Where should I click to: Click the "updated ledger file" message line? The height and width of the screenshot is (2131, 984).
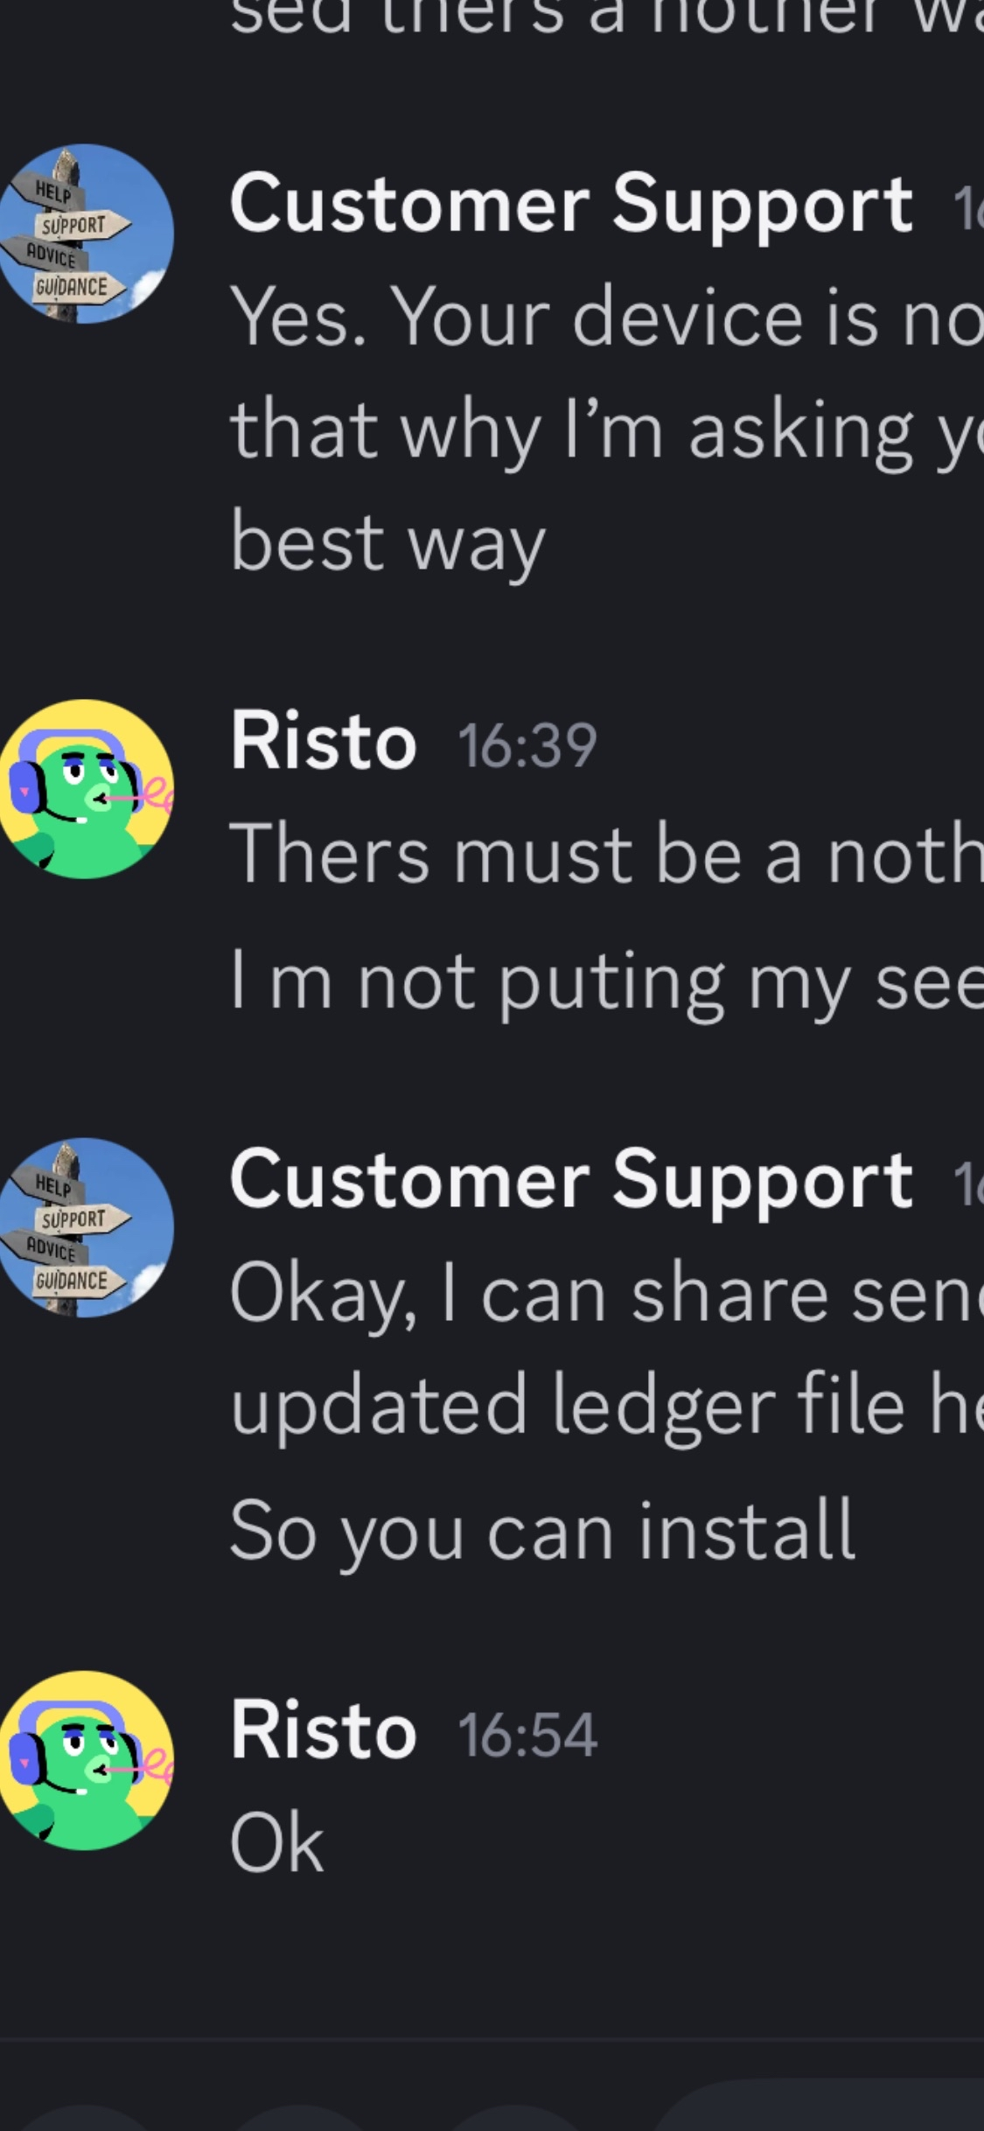[605, 1406]
